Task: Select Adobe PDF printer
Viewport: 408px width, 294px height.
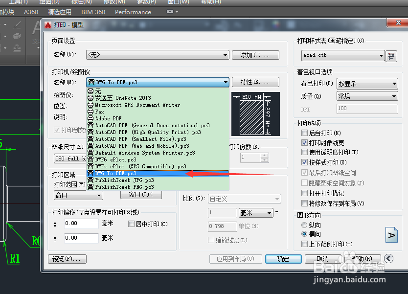Action: click(x=158, y=118)
